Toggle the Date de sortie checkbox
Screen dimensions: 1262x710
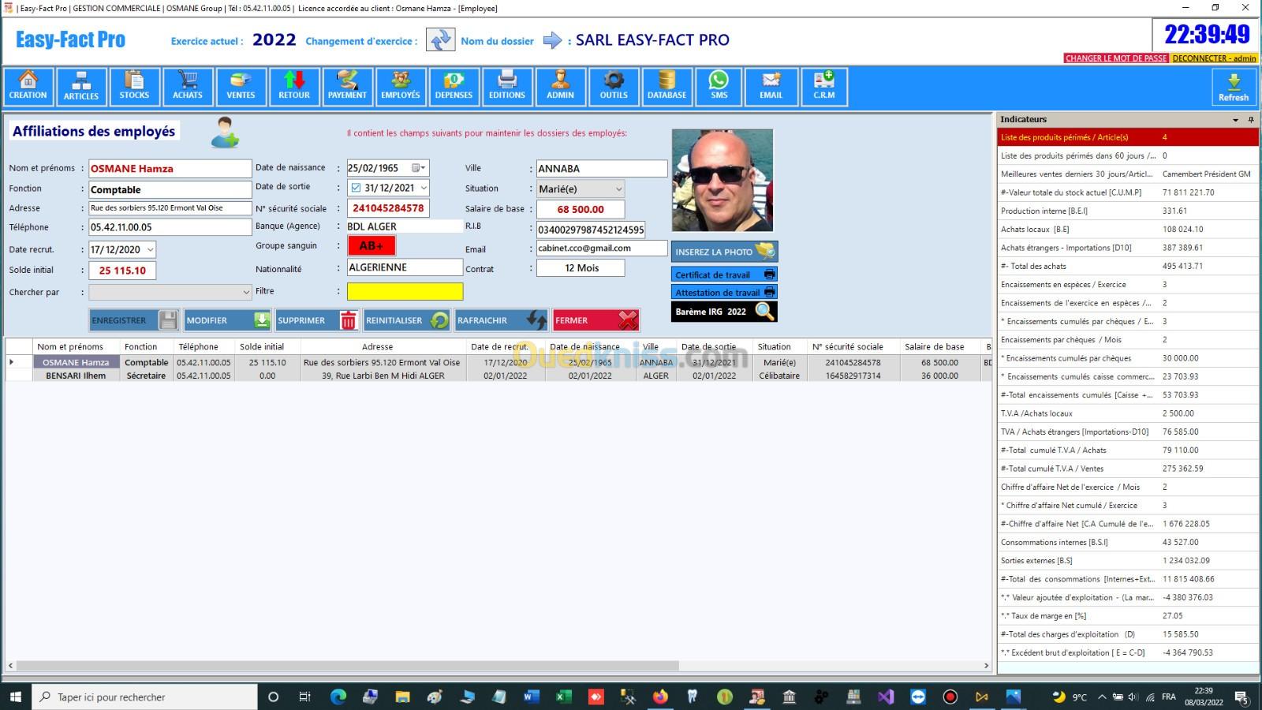click(x=356, y=188)
